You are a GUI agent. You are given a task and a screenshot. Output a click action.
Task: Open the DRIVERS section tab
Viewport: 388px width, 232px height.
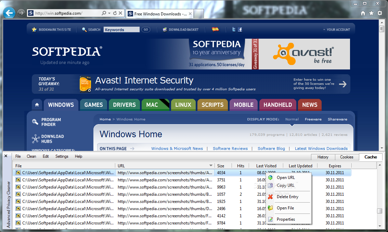click(x=124, y=105)
